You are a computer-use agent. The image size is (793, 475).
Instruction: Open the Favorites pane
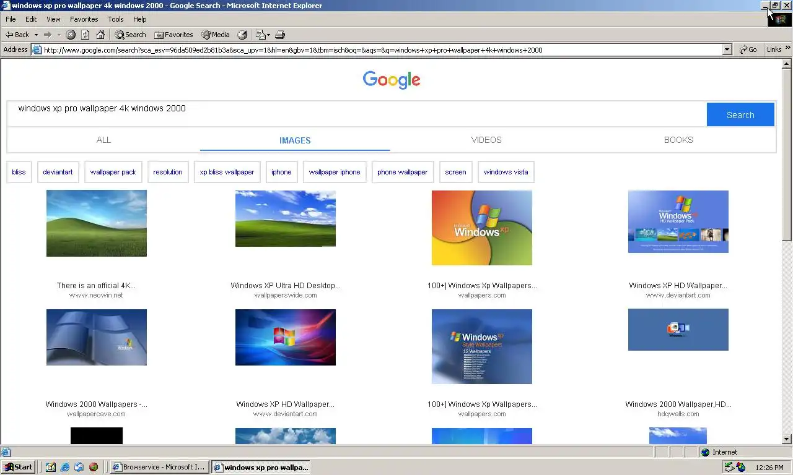[x=173, y=35]
